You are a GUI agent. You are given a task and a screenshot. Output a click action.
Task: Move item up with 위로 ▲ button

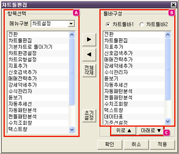click(124, 131)
